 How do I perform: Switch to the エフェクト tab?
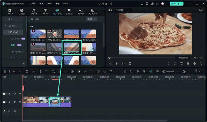[69, 11]
